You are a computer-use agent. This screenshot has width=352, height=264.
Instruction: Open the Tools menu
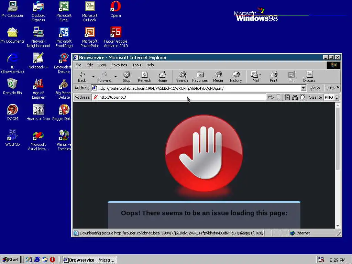click(137, 65)
